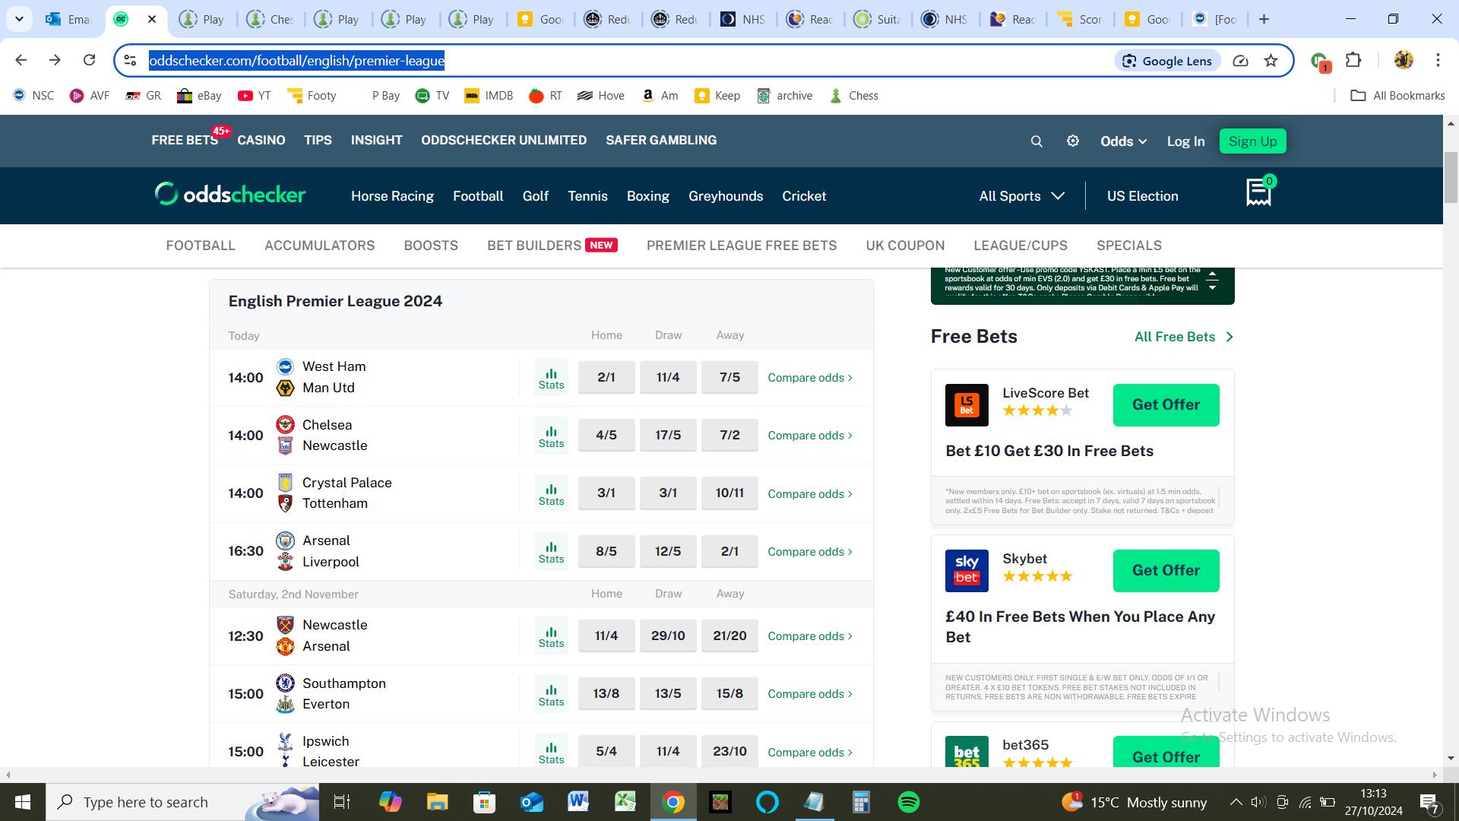The height and width of the screenshot is (821, 1459).
Task: Select the Football sub-tab
Action: [201, 246]
